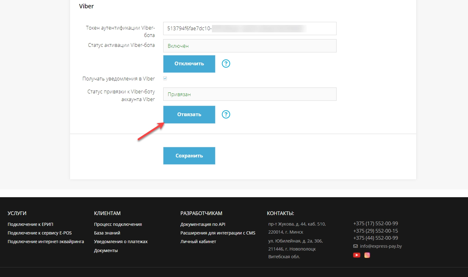Click the info@express-pay.by email link
468x277 pixels.
pyautogui.click(x=381, y=246)
